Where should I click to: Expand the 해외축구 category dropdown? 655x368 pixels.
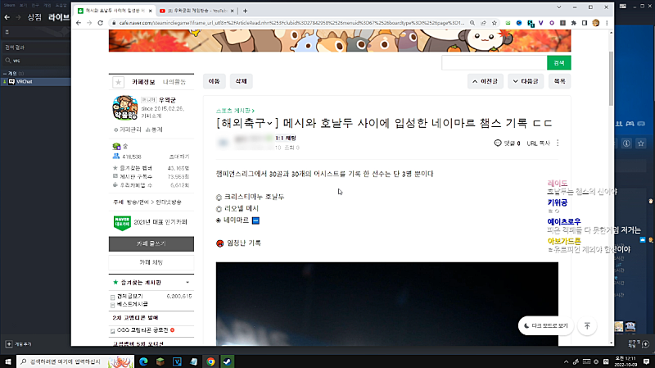click(x=270, y=123)
